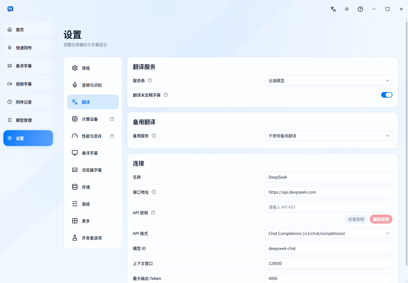
Task: Select the 翻译 settings tab
Action: click(x=93, y=102)
